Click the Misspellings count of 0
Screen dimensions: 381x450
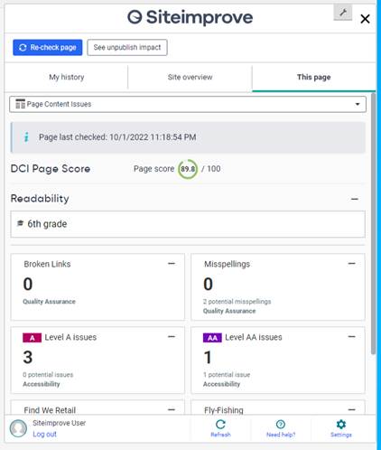coord(208,284)
